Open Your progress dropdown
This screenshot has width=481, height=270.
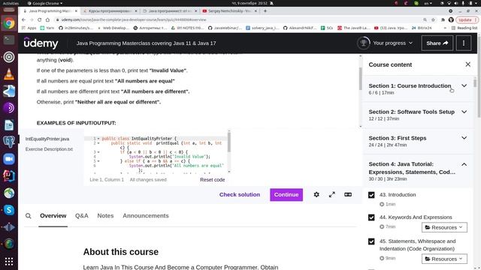click(392, 43)
